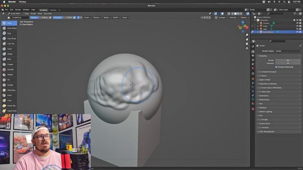Expand the Color Management panel

[267, 132]
